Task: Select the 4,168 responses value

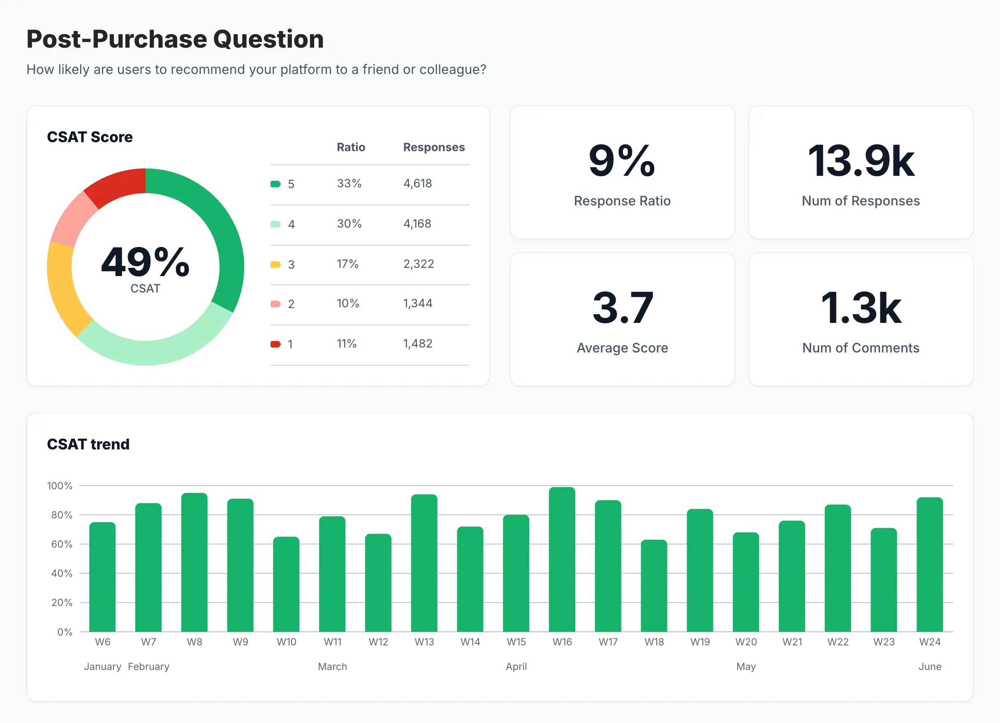Action: [417, 224]
